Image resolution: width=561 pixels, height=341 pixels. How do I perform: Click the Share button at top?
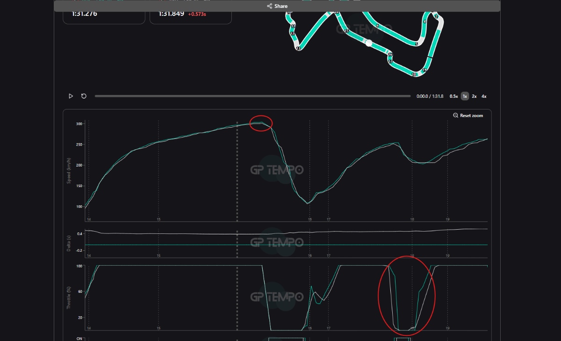[x=277, y=6]
